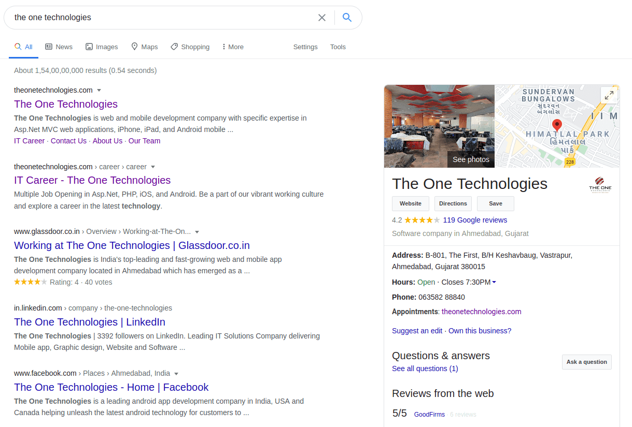Open The One Technologies Facebook result

[x=111, y=387]
